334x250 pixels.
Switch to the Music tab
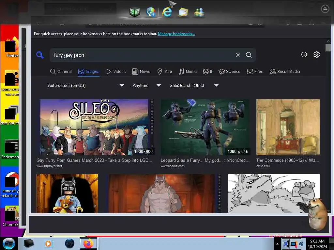click(x=188, y=71)
